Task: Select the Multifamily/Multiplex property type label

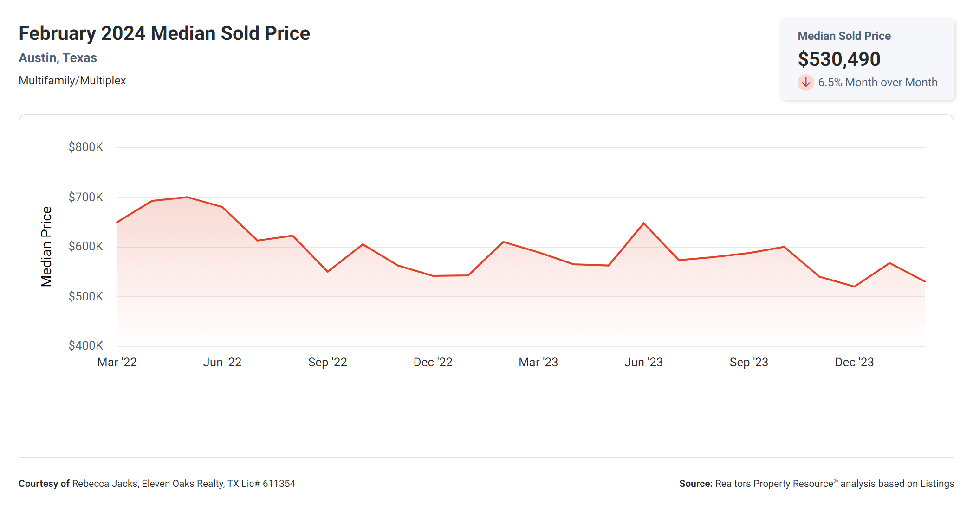Action: (x=72, y=81)
